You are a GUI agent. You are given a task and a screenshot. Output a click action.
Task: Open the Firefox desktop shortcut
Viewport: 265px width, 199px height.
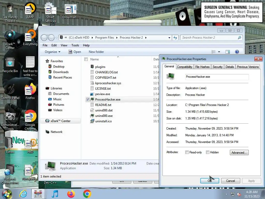tap(30, 91)
